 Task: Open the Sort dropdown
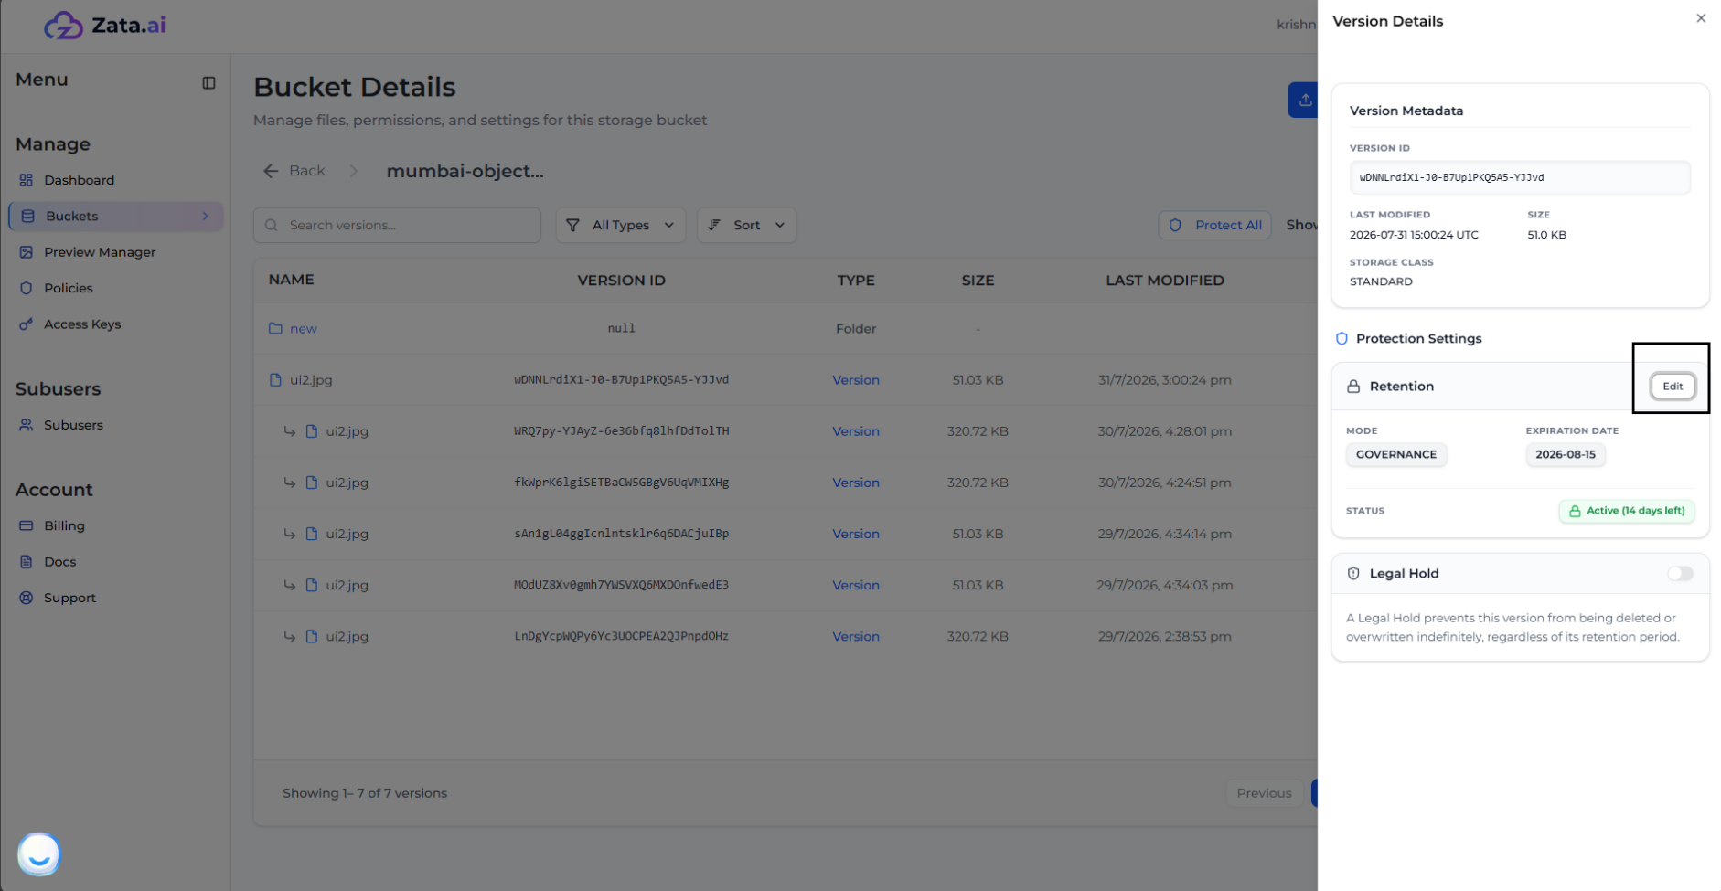coord(746,225)
